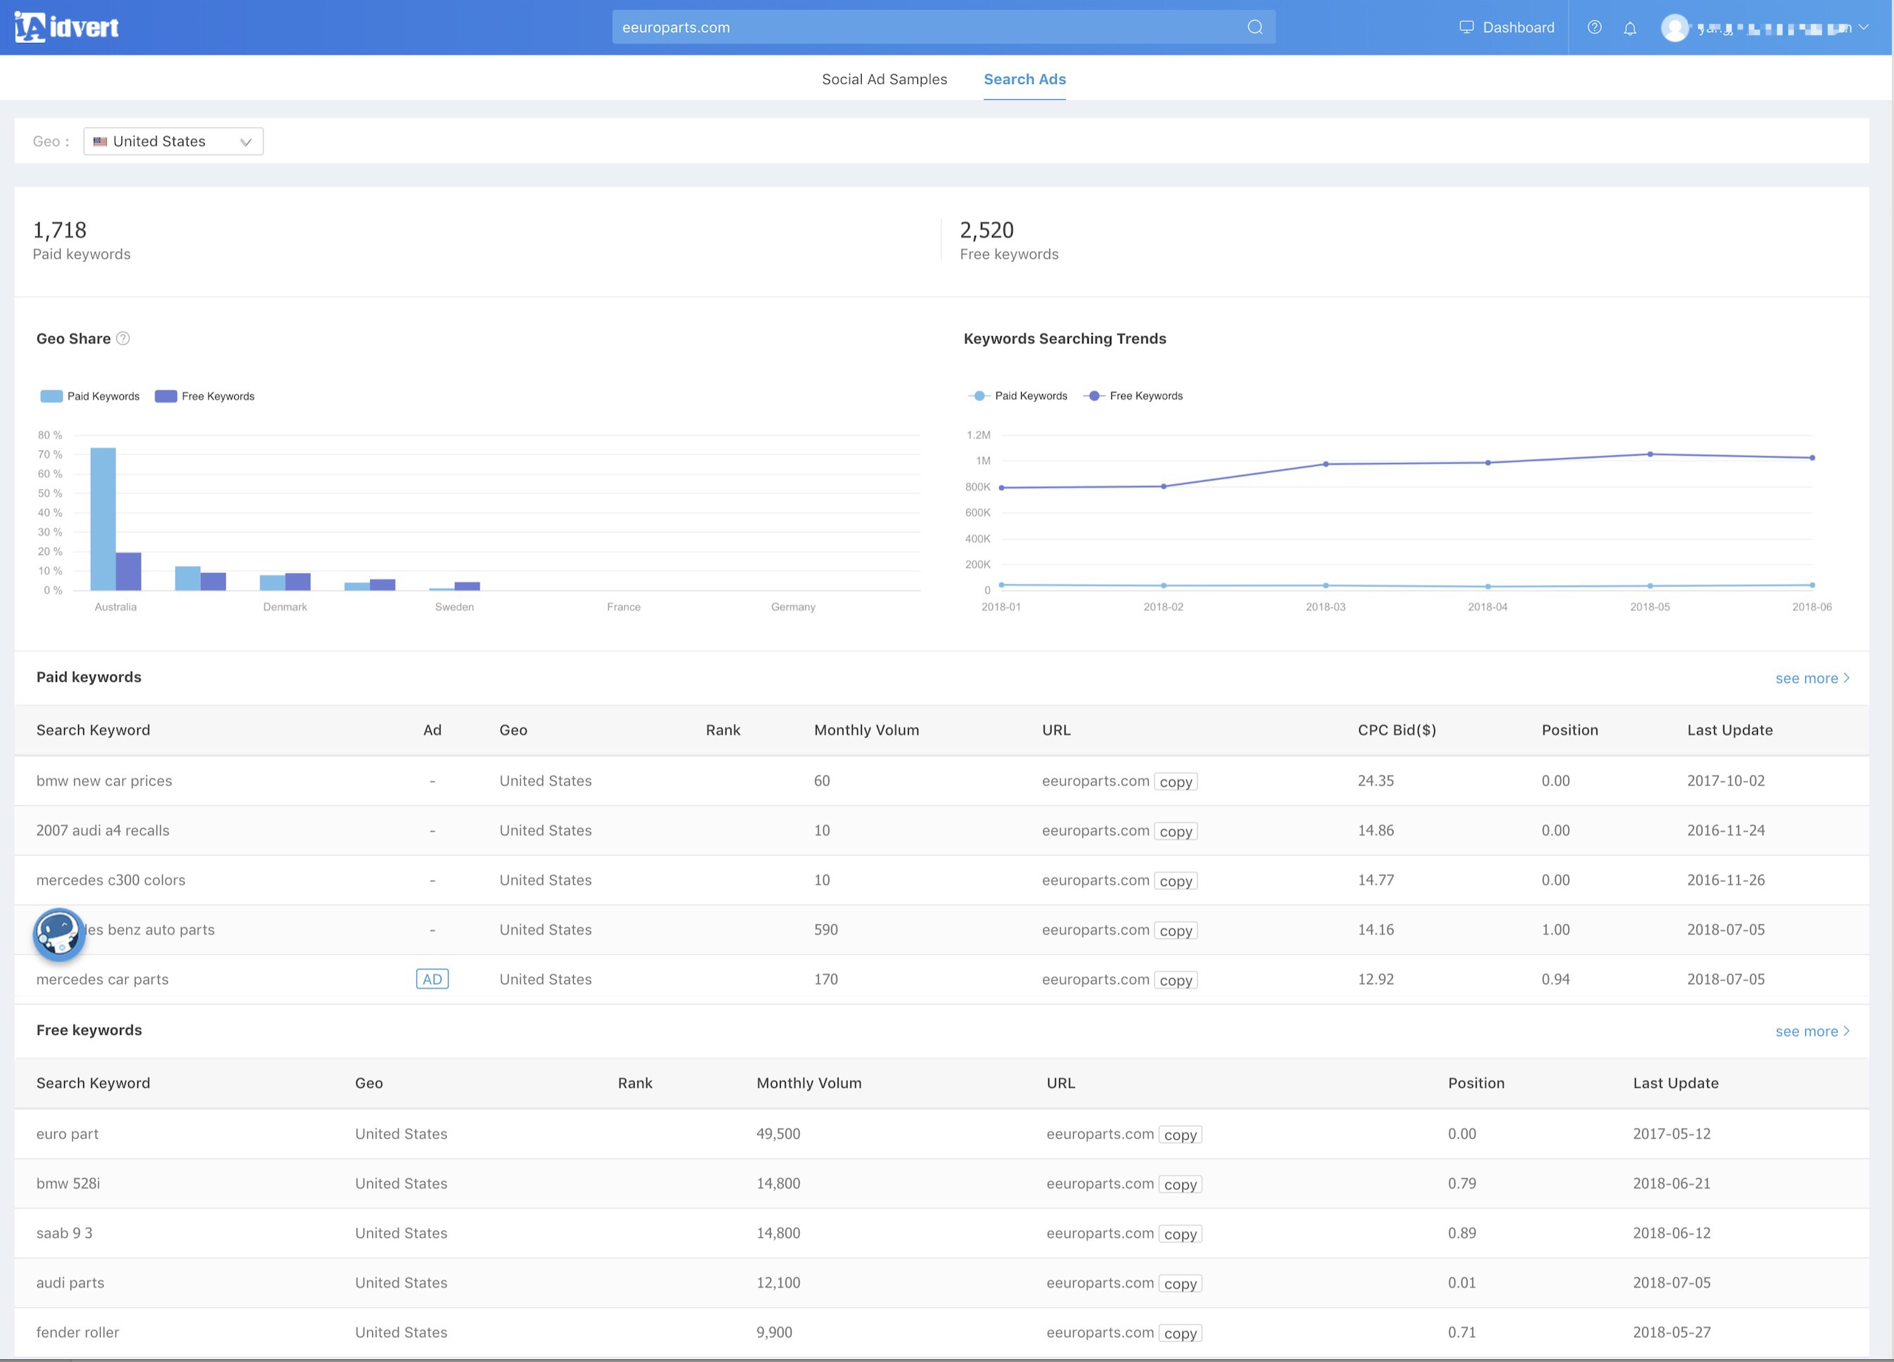This screenshot has width=1894, height=1362.
Task: Open the chat assistant robot bubble
Action: click(59, 933)
